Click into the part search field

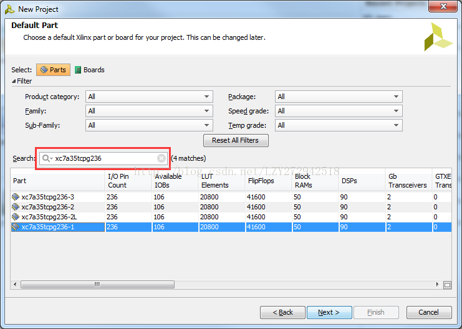point(103,158)
